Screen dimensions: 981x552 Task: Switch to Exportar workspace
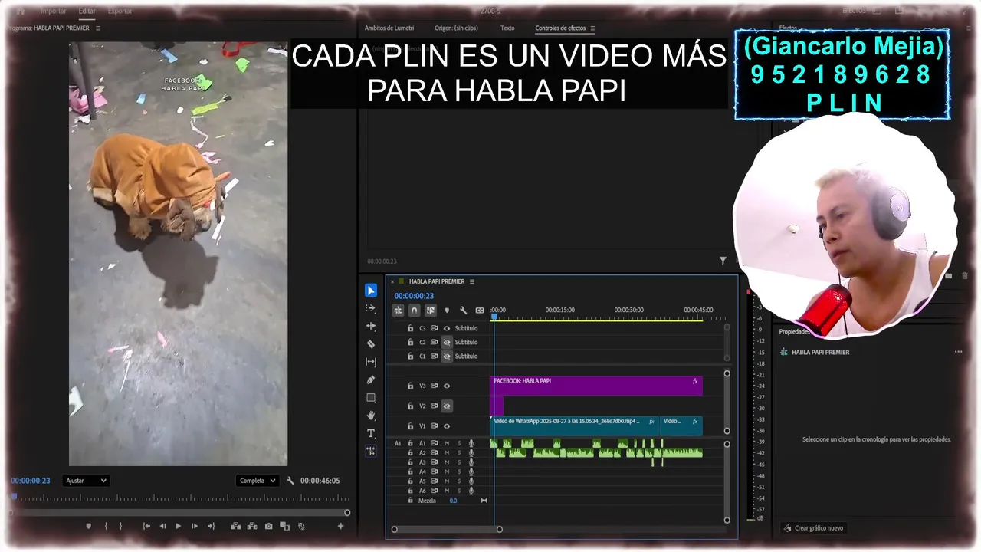coord(120,11)
